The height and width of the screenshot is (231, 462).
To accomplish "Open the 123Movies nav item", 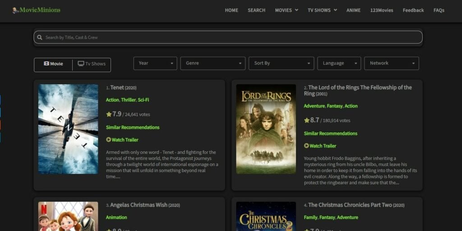I will tap(382, 10).
